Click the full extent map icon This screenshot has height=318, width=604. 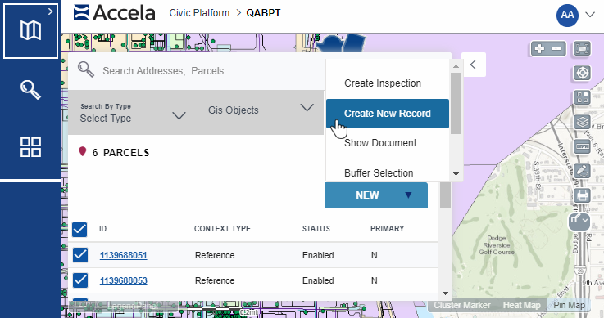click(582, 49)
